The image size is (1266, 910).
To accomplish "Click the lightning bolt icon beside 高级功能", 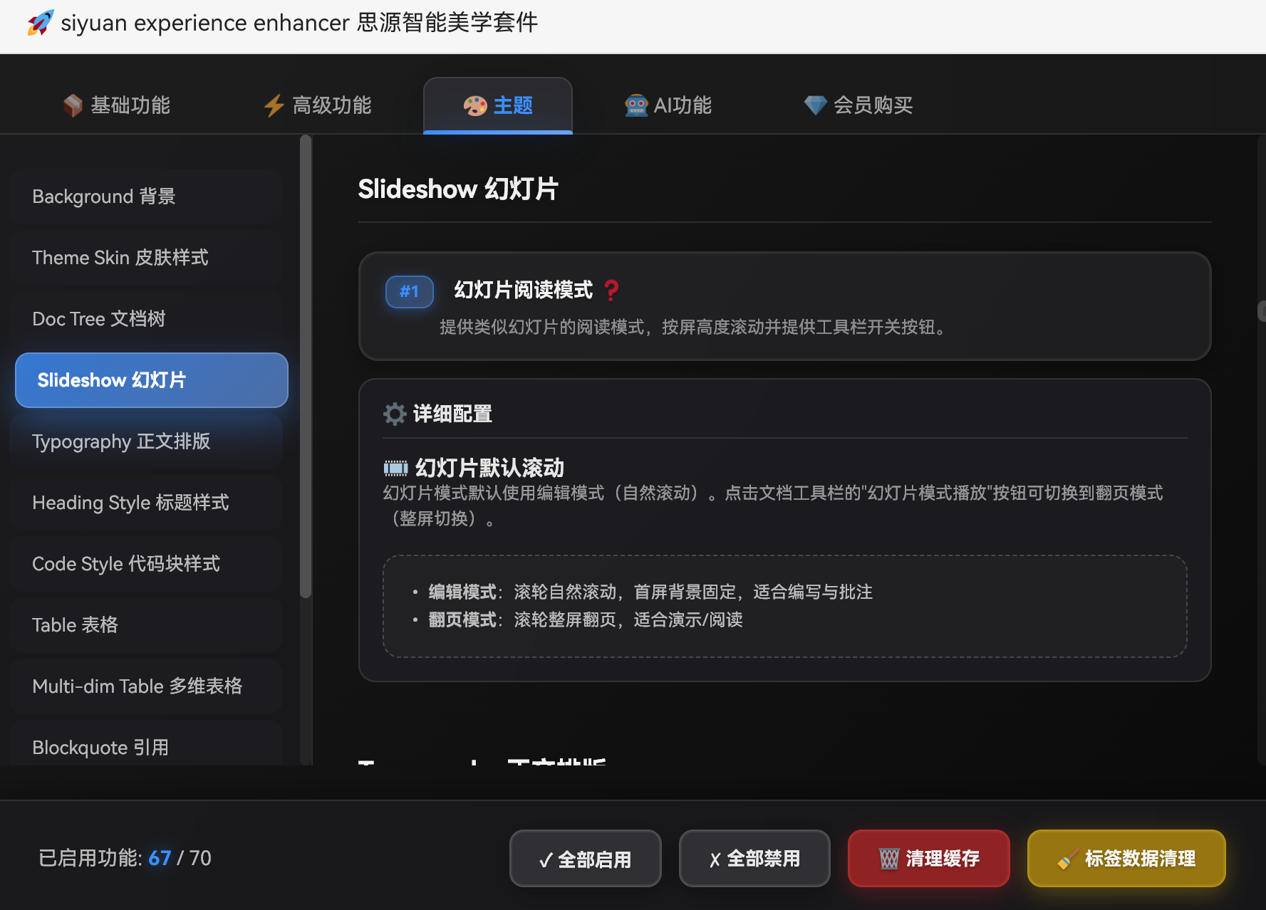I will point(274,105).
